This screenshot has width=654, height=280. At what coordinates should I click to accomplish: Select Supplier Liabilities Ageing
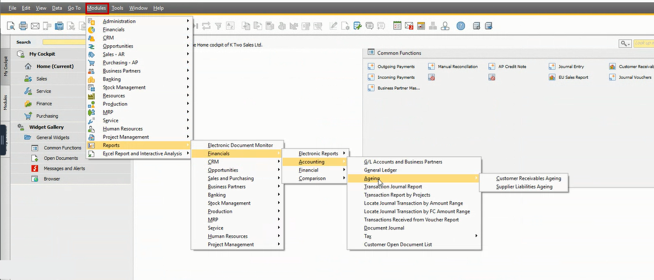(x=524, y=187)
